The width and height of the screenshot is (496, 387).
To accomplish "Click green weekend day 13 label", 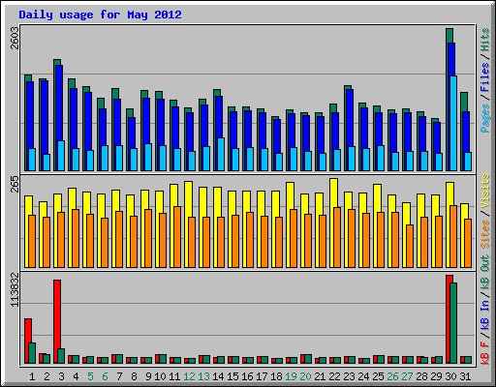I will (203, 376).
